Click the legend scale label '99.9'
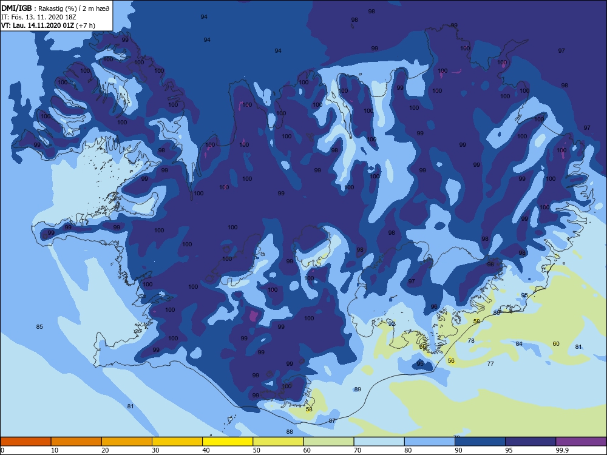Screen dimensions: 607x455 561,450
